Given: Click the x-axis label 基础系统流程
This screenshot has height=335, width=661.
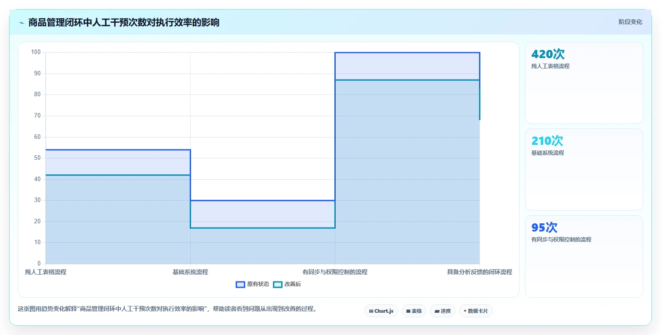Looking at the screenshot, I should click(190, 272).
